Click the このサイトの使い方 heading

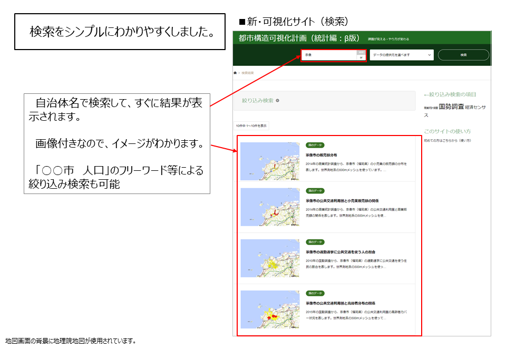pyautogui.click(x=447, y=131)
